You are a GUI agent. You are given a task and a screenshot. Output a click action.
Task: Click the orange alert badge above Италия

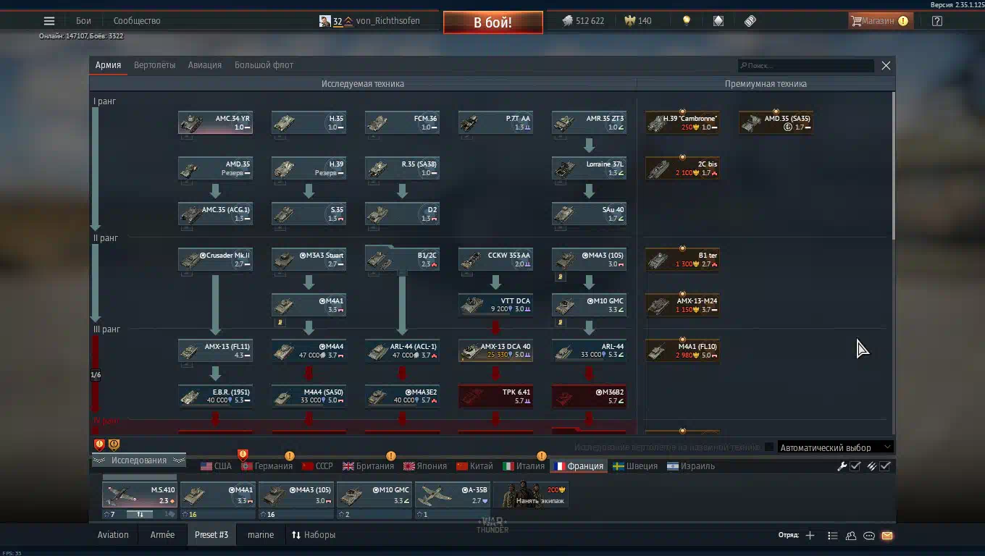click(541, 456)
